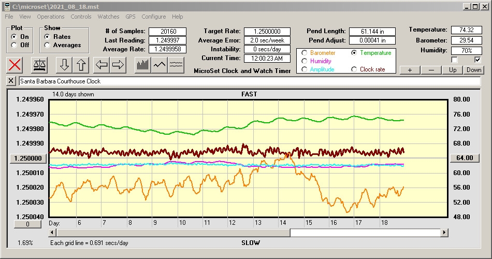Click the right arrow toolbar button
The width and height of the screenshot is (492, 259).
118,65
